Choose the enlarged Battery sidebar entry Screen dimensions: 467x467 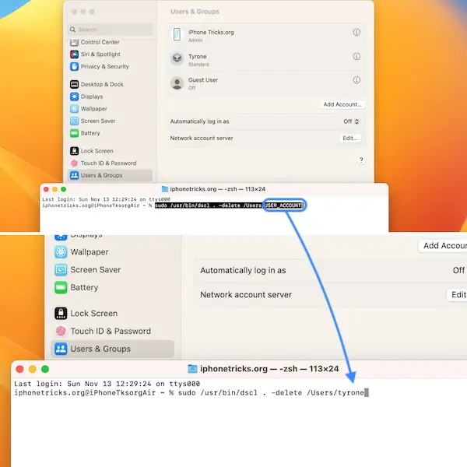84,287
